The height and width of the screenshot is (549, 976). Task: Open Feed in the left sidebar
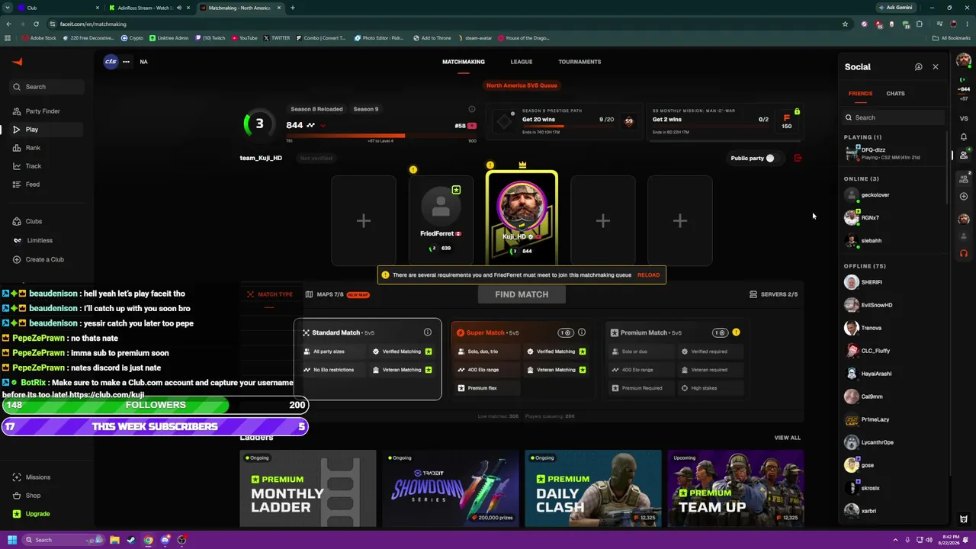[x=32, y=185]
